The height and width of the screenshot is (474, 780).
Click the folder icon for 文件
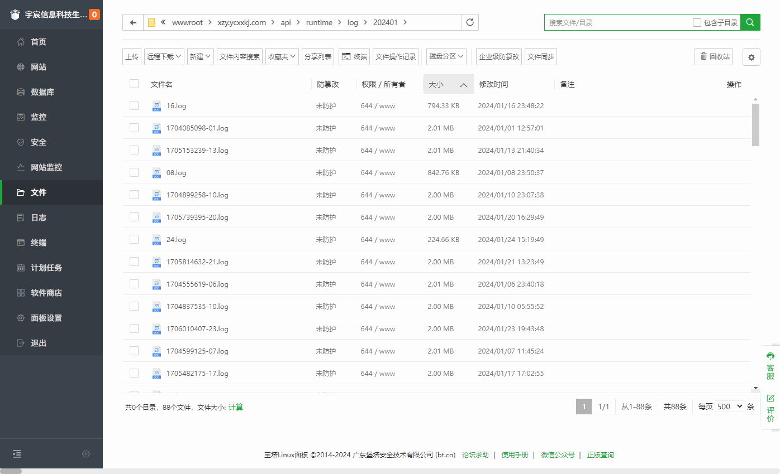coord(21,192)
